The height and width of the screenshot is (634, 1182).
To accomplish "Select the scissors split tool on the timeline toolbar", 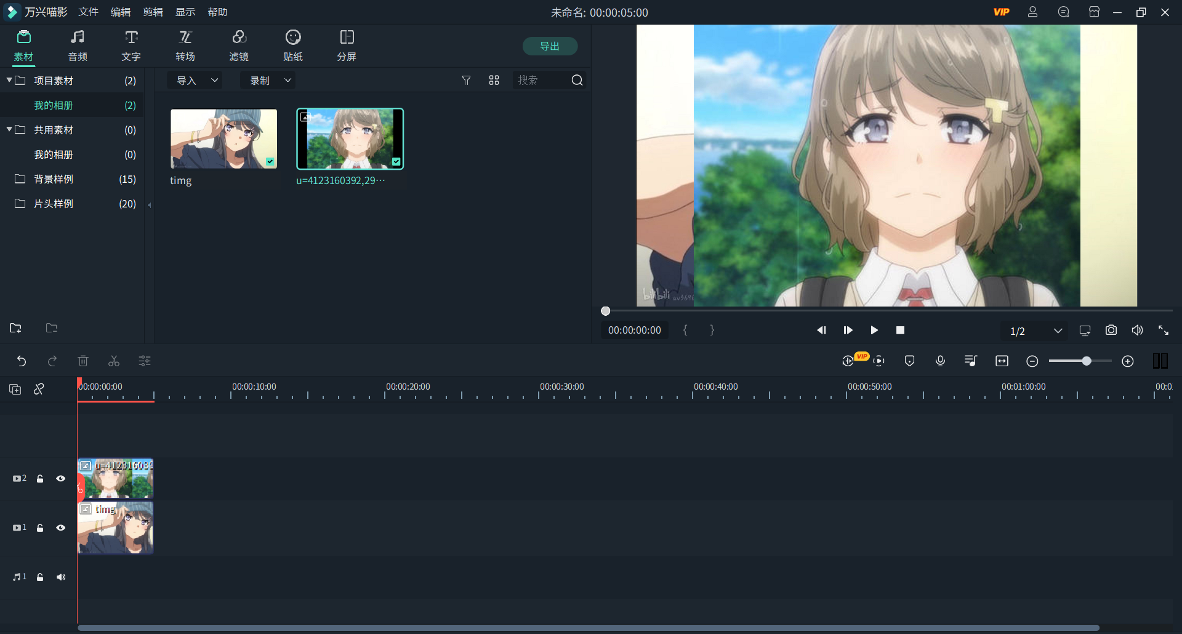I will [113, 361].
